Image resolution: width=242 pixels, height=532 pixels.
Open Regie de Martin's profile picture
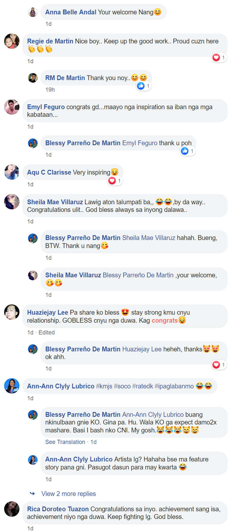coord(12,41)
